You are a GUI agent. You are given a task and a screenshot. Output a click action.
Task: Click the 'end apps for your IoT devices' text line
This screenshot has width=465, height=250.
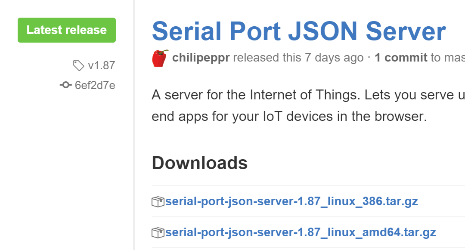point(289,116)
